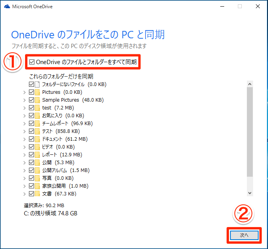Screen dimensions: 268x249
Task: Uncheck the テスト folder checkbox
Action: (x=31, y=131)
